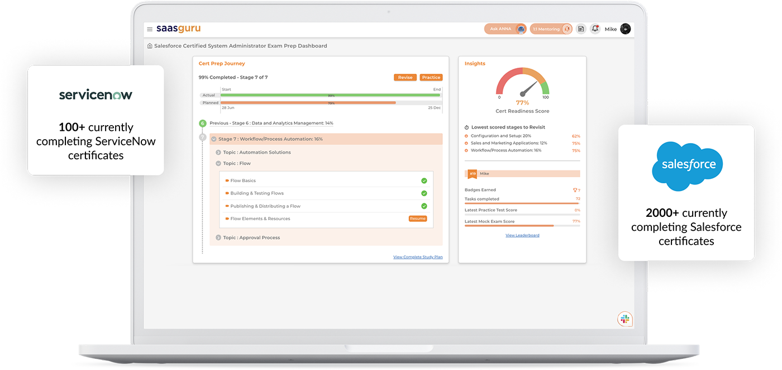Open 1:1 Mentoring
The height and width of the screenshot is (370, 782).
[x=551, y=29]
